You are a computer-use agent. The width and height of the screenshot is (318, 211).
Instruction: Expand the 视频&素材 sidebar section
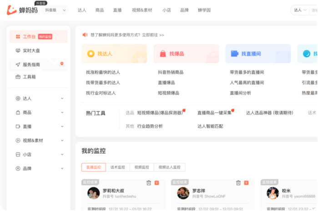62,141
